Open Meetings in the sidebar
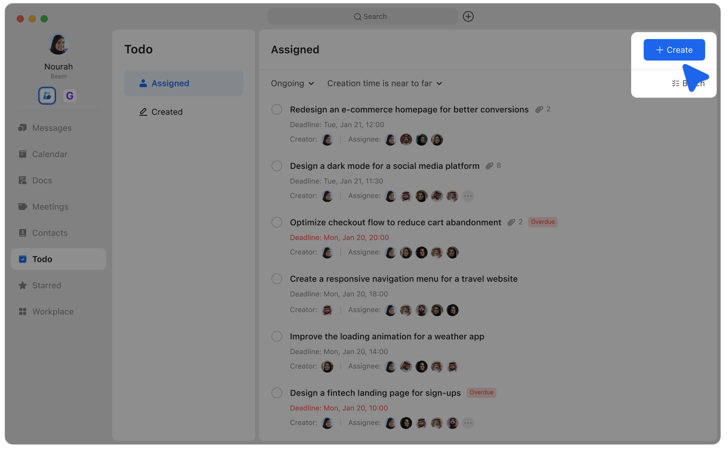The height and width of the screenshot is (450, 727). (x=50, y=207)
